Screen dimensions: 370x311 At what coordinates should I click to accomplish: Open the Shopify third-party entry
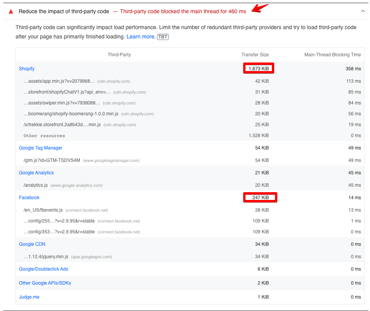pyautogui.click(x=26, y=68)
